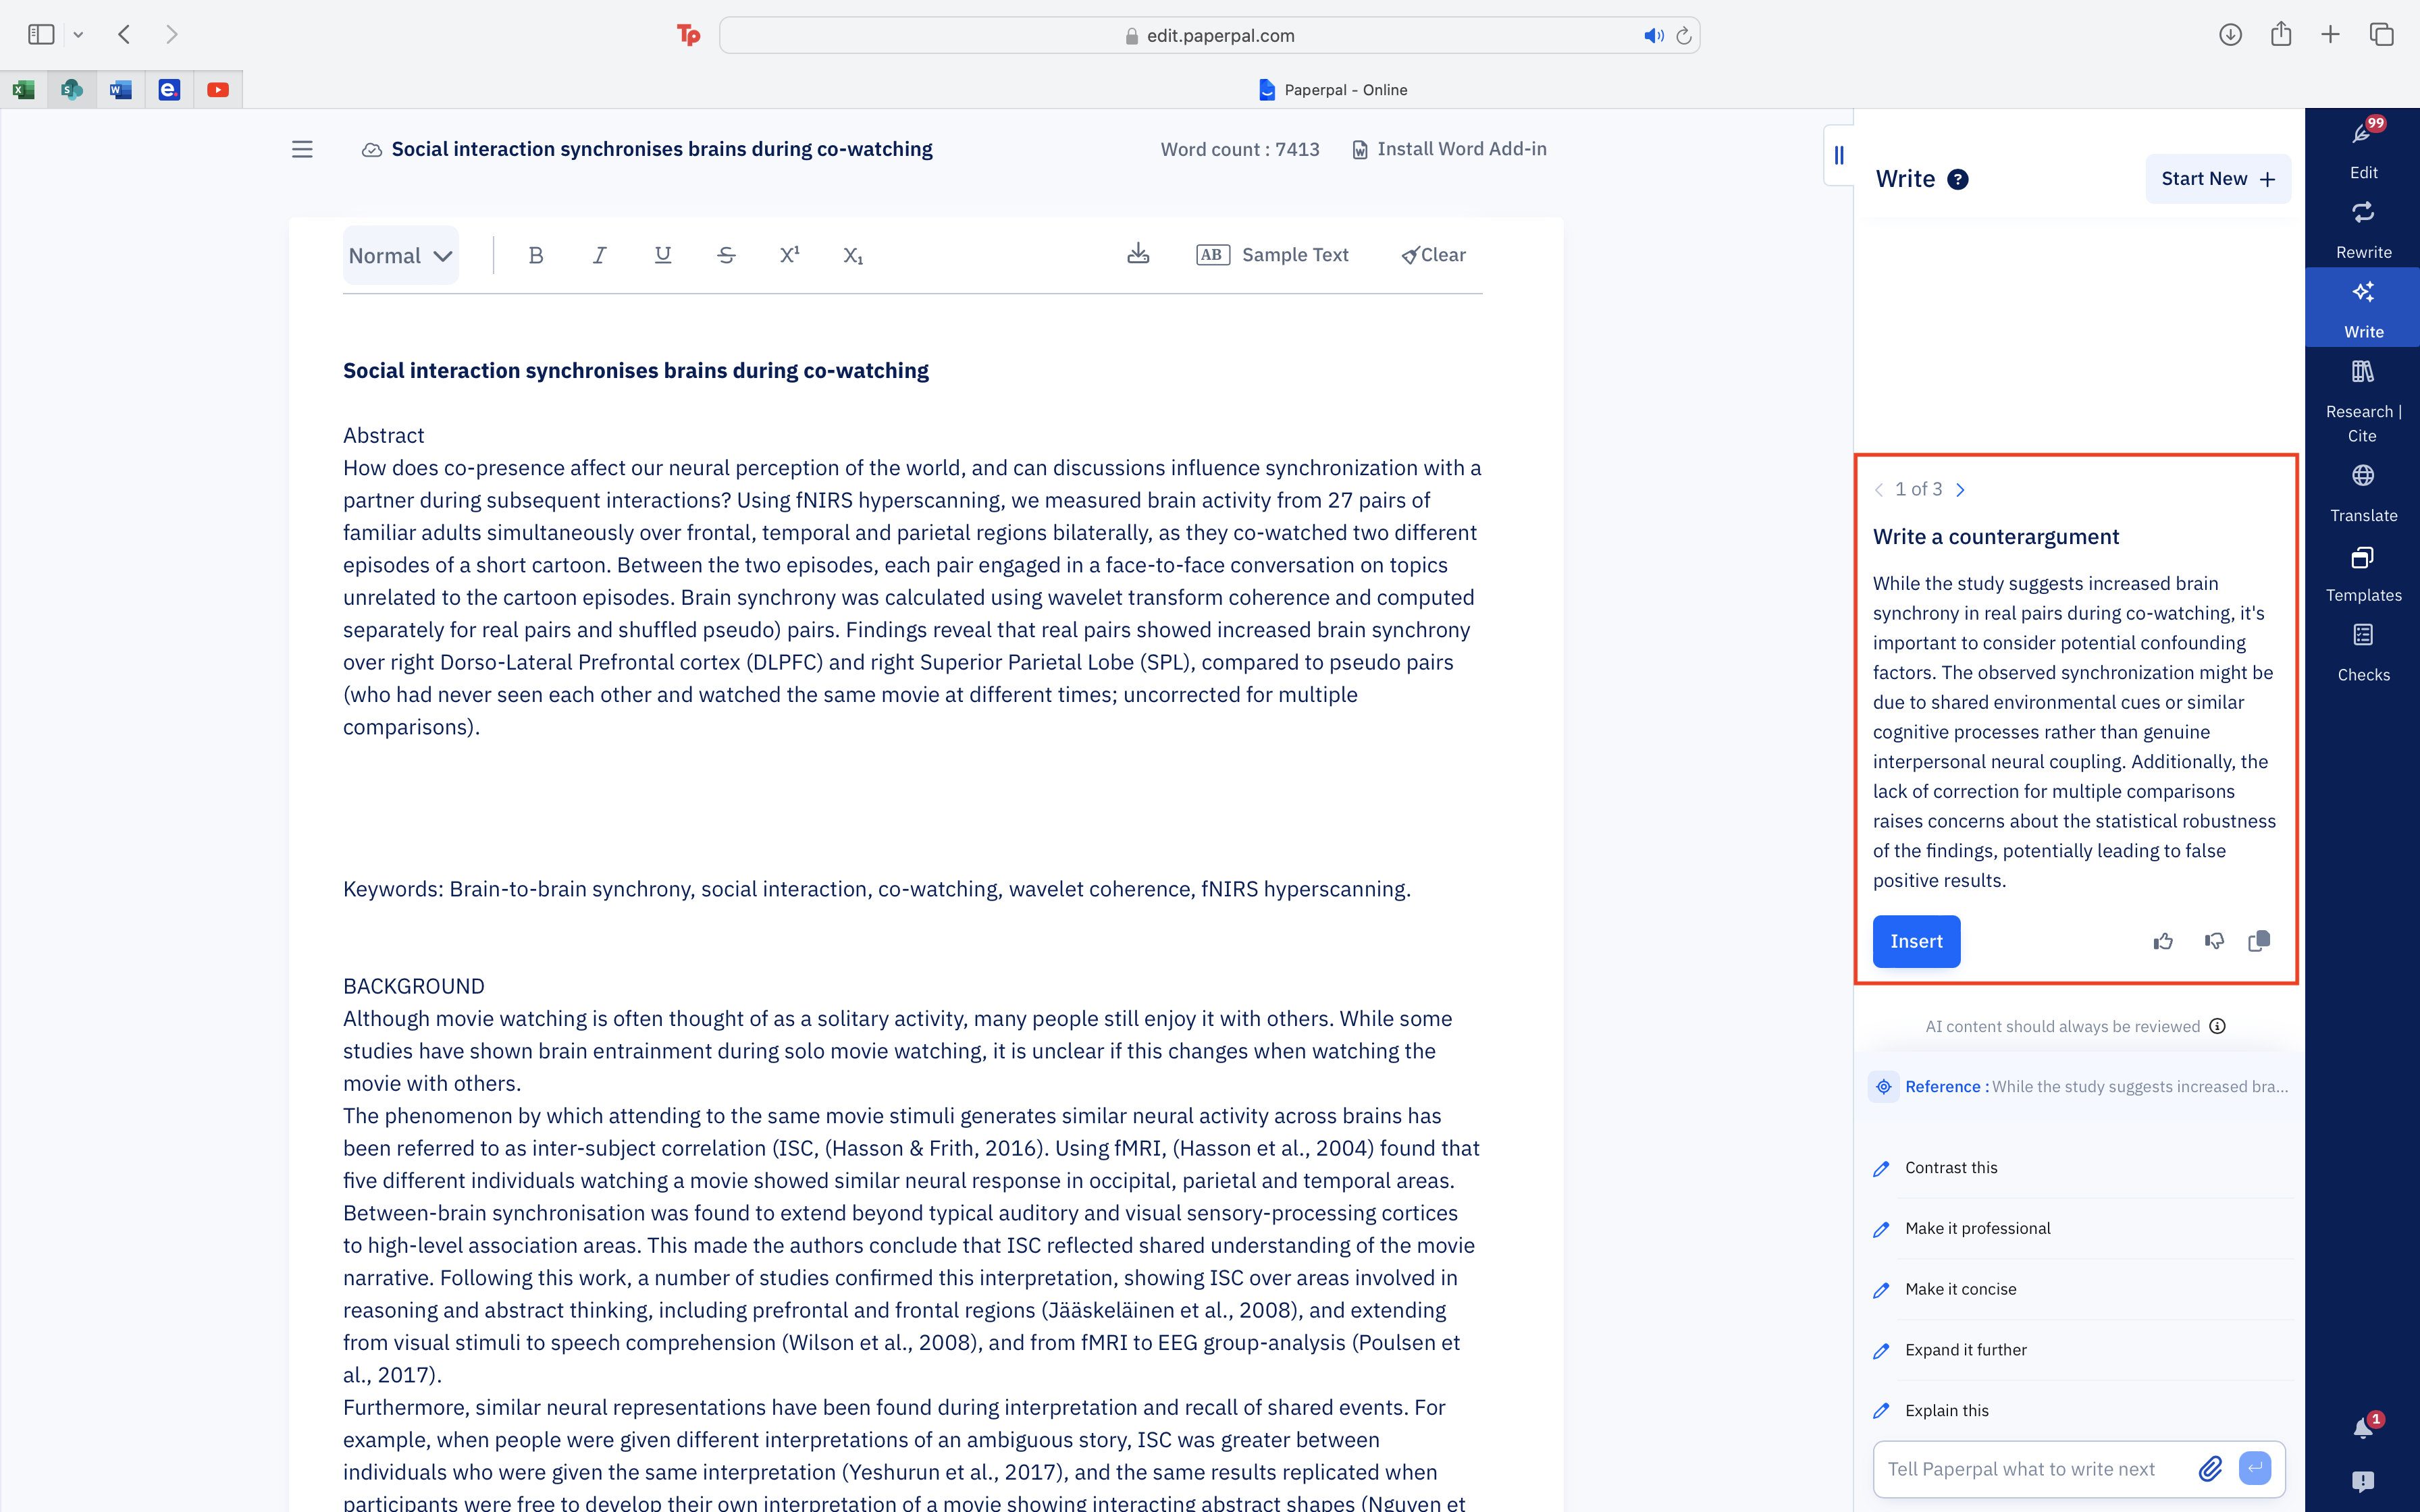Click the address bar edit.paperpal.com
Viewport: 2420px width, 1512px height.
pos(1209,36)
